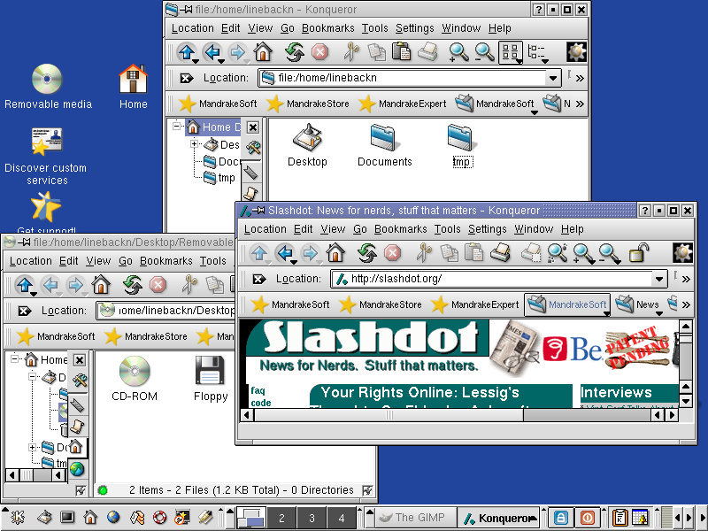
Task: Reload the Removable window view
Action: pyautogui.click(x=132, y=285)
